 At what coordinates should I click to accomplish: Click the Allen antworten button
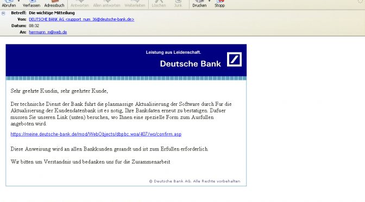106,4
